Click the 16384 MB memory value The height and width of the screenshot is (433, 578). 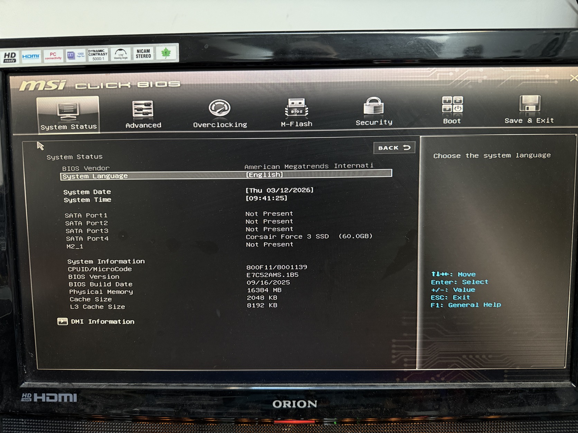(x=264, y=290)
